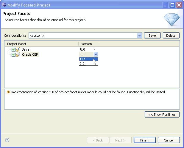Click the Oracle CEP facet icon

[18, 54]
